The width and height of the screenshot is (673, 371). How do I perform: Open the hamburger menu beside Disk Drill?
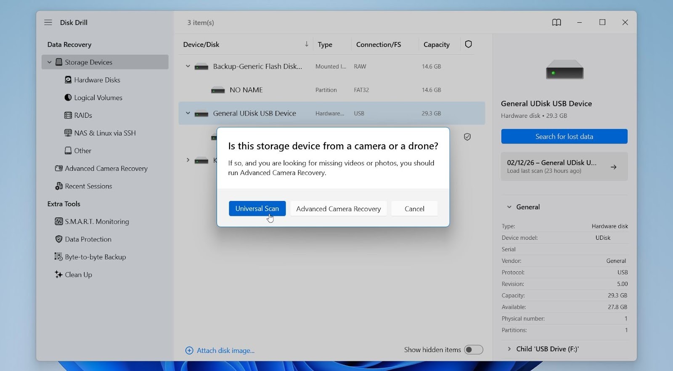tap(48, 22)
